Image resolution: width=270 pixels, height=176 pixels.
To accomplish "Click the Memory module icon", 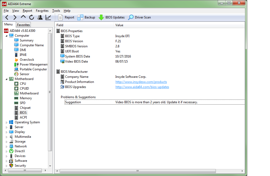I will [x=16, y=98].
